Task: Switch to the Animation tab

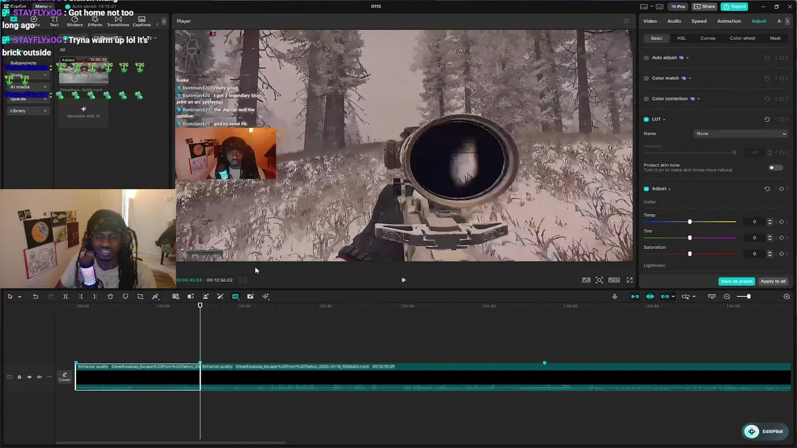Action: click(x=729, y=21)
